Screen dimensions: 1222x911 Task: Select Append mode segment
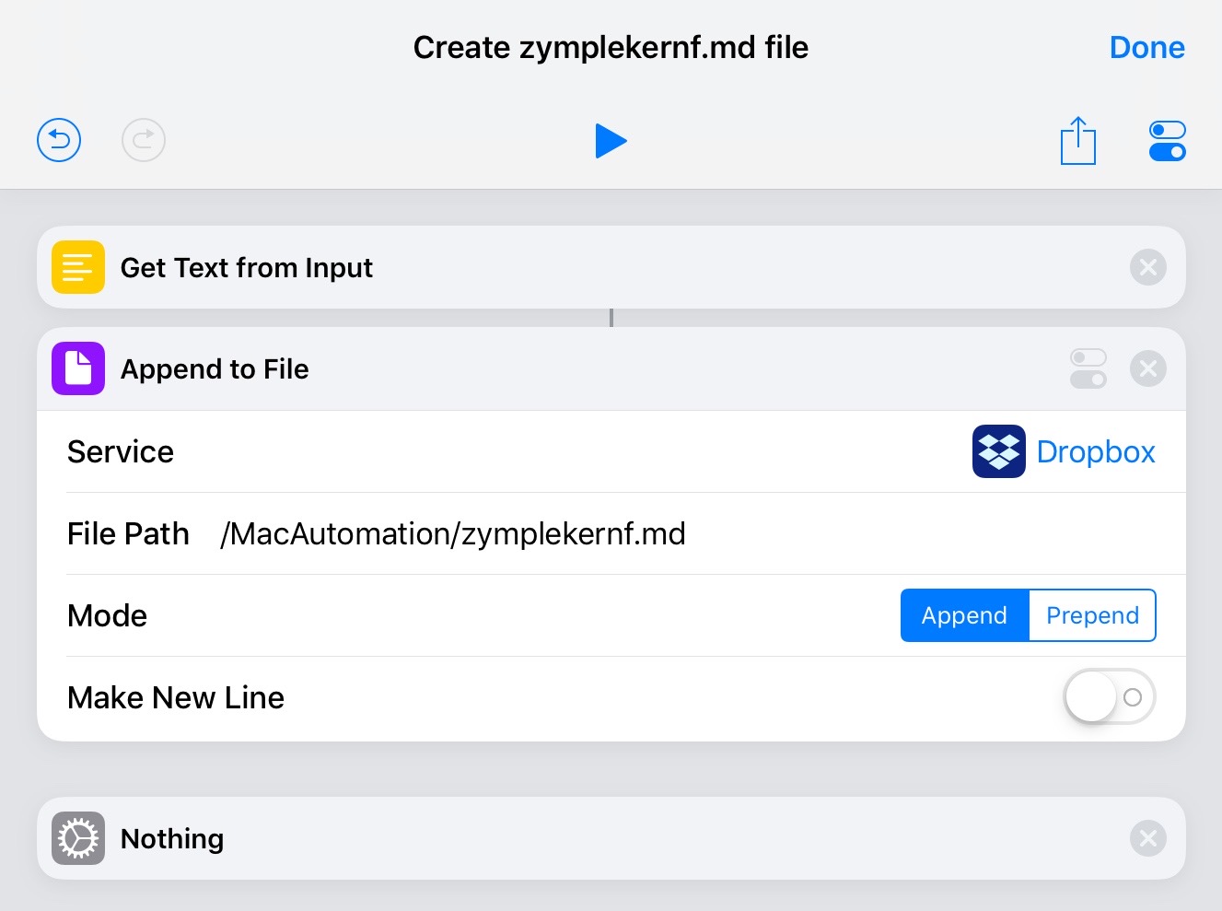(964, 615)
